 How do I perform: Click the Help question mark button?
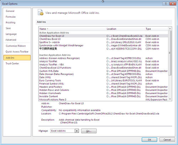(166, 4)
